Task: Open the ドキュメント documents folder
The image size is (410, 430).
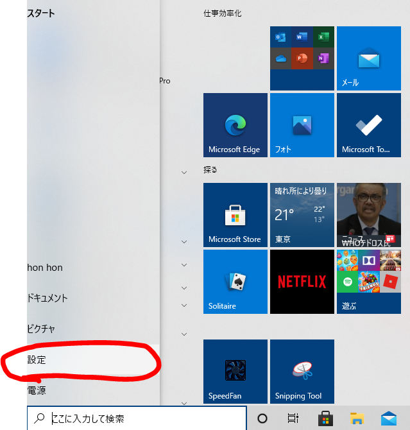Action: pos(93,298)
